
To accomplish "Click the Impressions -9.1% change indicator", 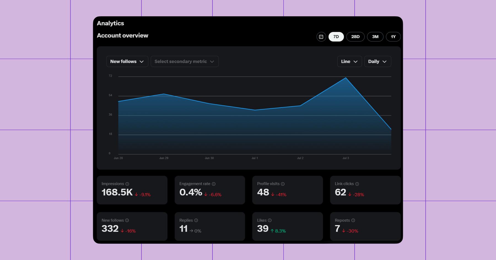I will point(142,195).
